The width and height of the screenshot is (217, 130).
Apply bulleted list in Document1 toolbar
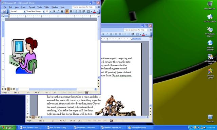(x=80, y=12)
